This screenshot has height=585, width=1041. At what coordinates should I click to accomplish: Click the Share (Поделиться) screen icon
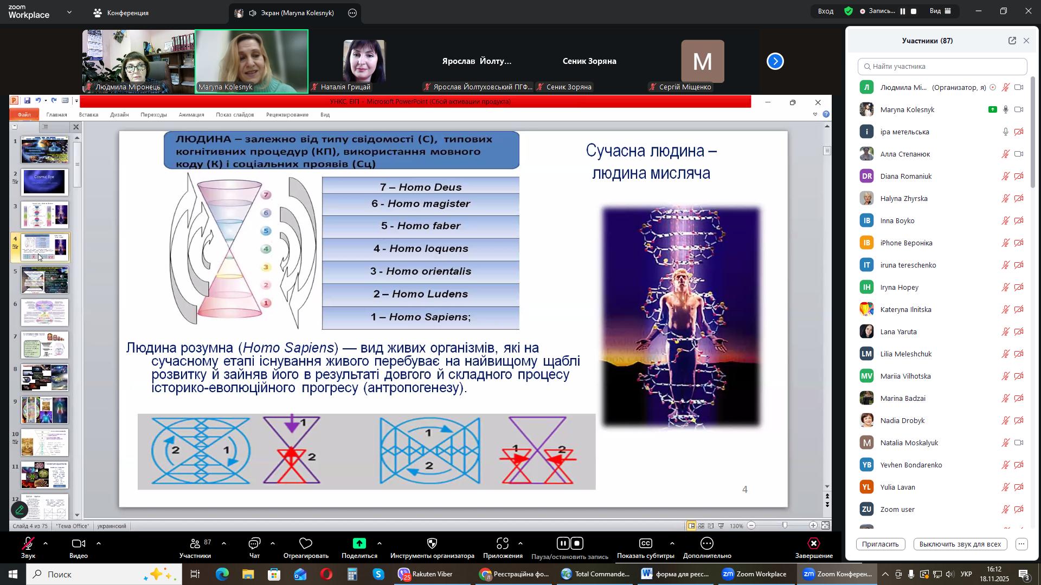coord(359,544)
